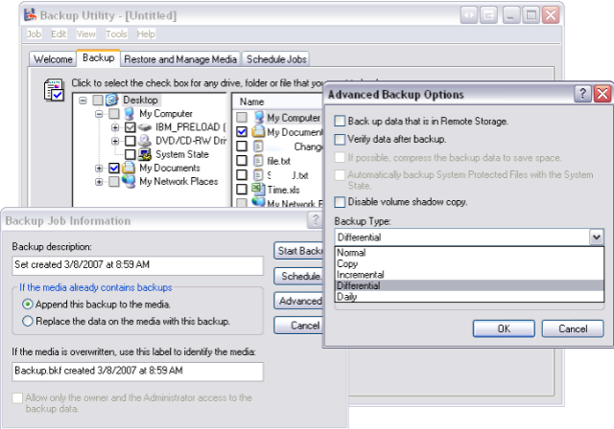Click the DVD/CD-RW drive icon
Viewport: 614px width, 429px height.
(x=145, y=141)
